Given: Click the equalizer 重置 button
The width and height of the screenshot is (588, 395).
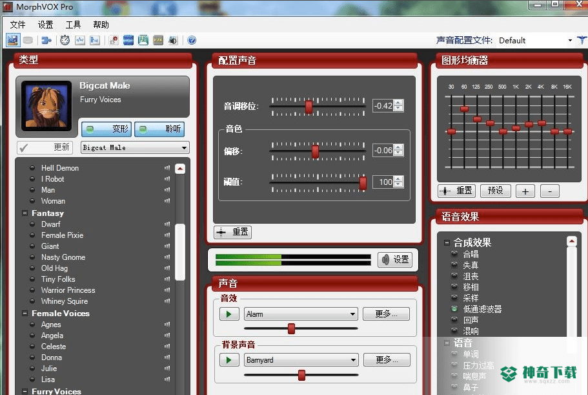Looking at the screenshot, I should [x=456, y=191].
